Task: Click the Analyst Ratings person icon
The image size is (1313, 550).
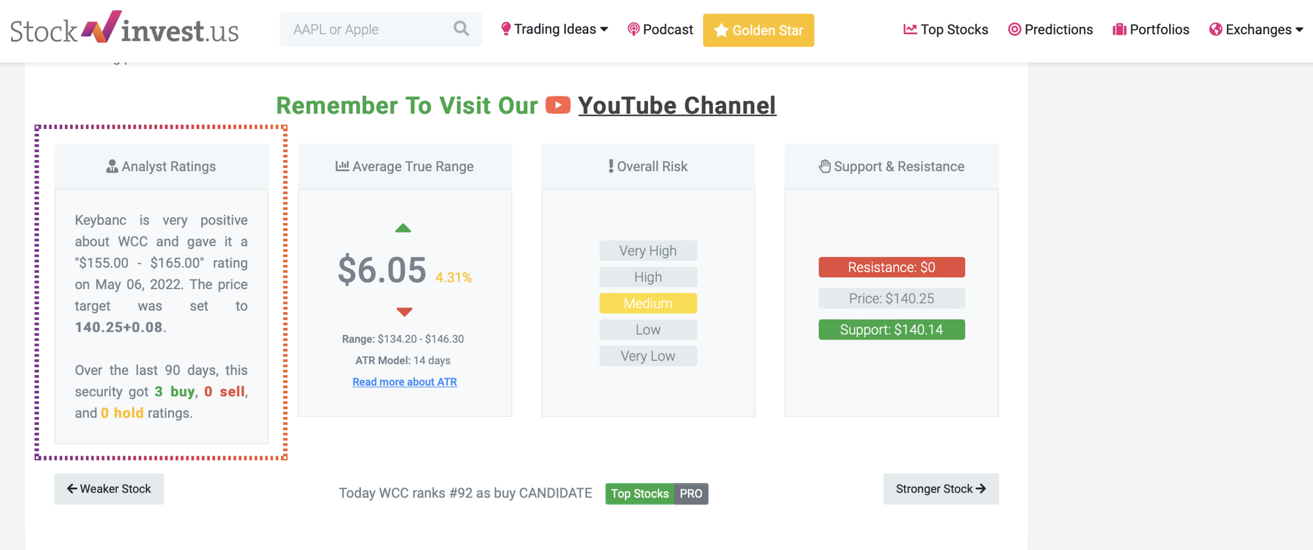Action: (112, 167)
